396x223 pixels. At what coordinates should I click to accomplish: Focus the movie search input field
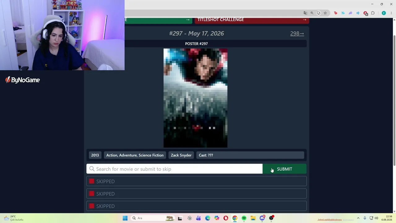[x=174, y=169]
